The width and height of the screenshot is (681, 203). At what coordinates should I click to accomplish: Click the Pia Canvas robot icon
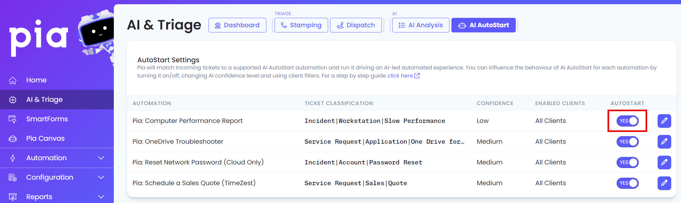tap(13, 138)
